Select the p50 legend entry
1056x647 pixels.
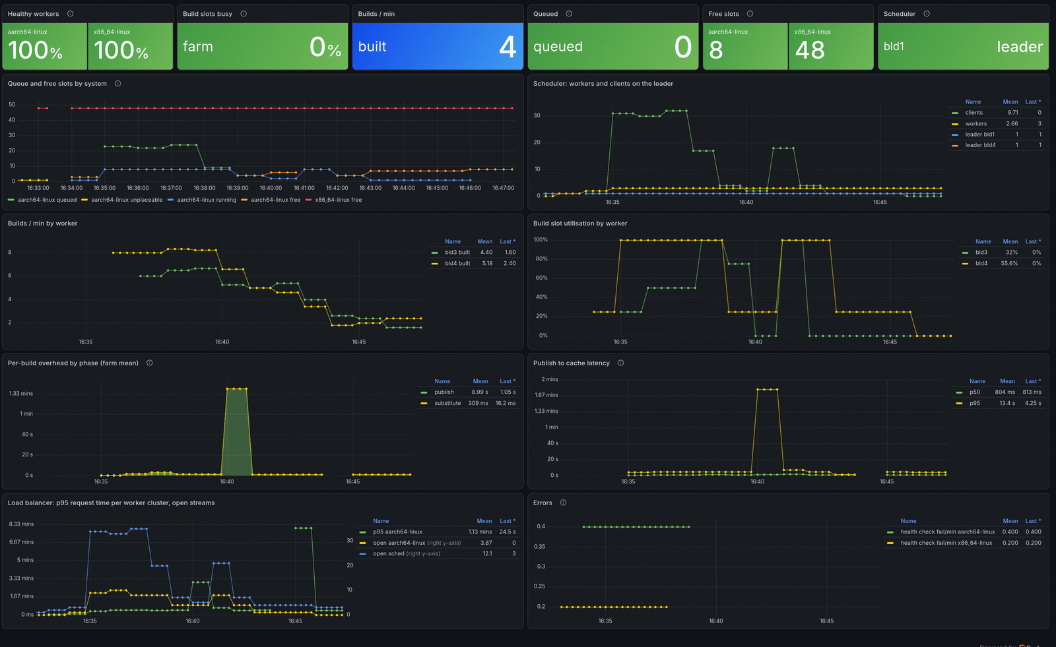pos(975,392)
